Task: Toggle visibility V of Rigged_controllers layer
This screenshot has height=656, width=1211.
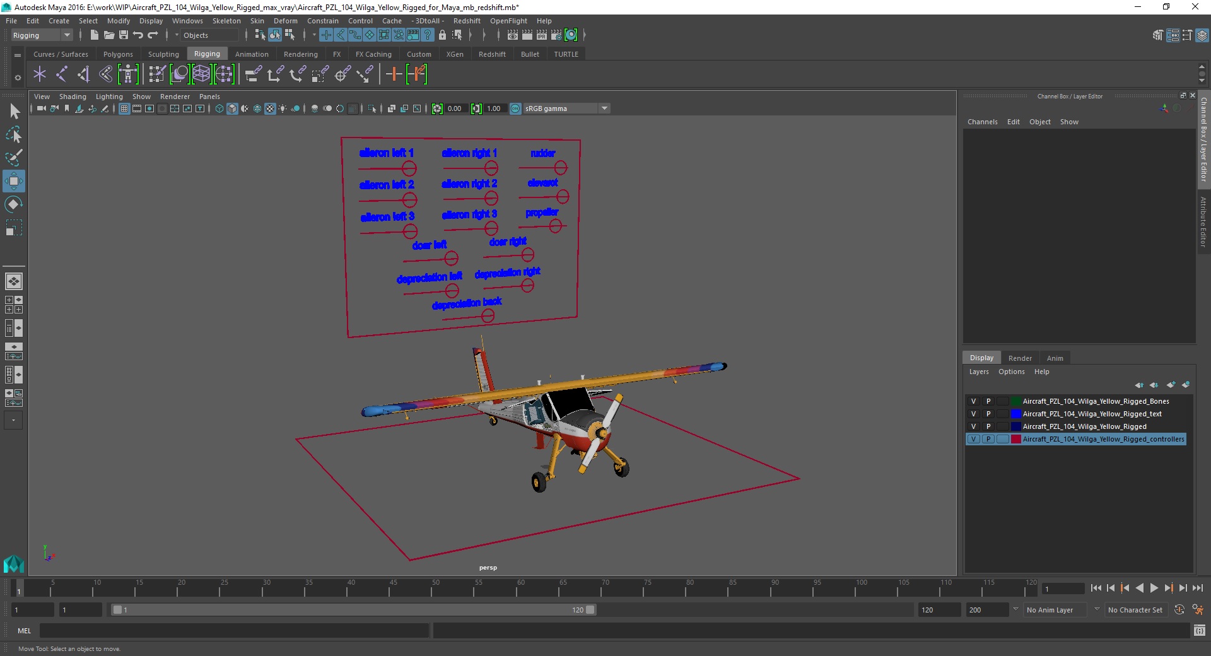Action: [x=973, y=439]
